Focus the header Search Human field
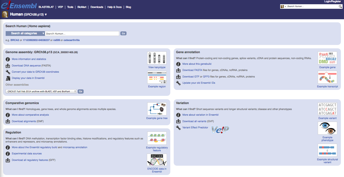 [x=313, y=7]
